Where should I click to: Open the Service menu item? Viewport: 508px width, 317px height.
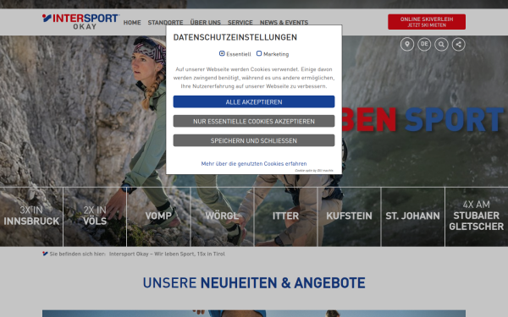pos(240,23)
